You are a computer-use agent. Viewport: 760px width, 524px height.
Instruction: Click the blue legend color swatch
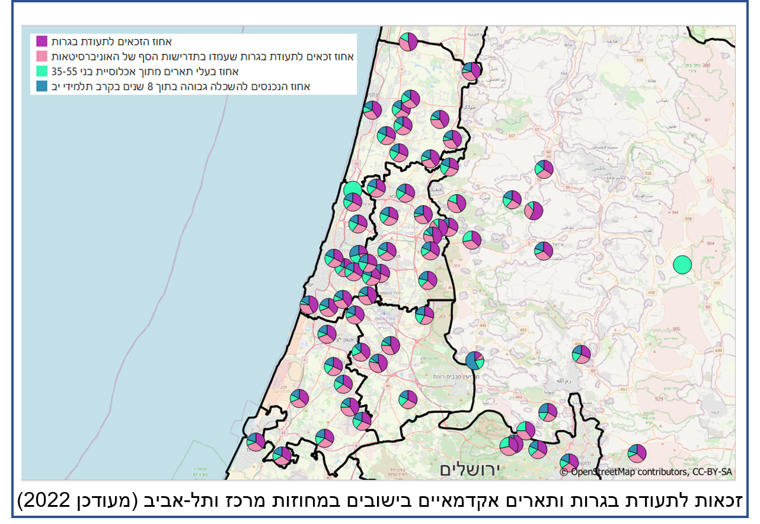[42, 86]
